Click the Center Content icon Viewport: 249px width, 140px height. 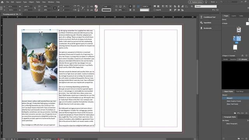pos(170,6)
